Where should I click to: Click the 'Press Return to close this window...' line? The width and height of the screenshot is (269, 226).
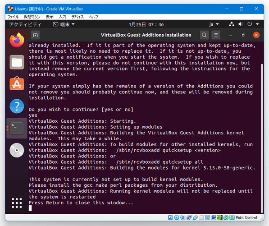pos(81,203)
